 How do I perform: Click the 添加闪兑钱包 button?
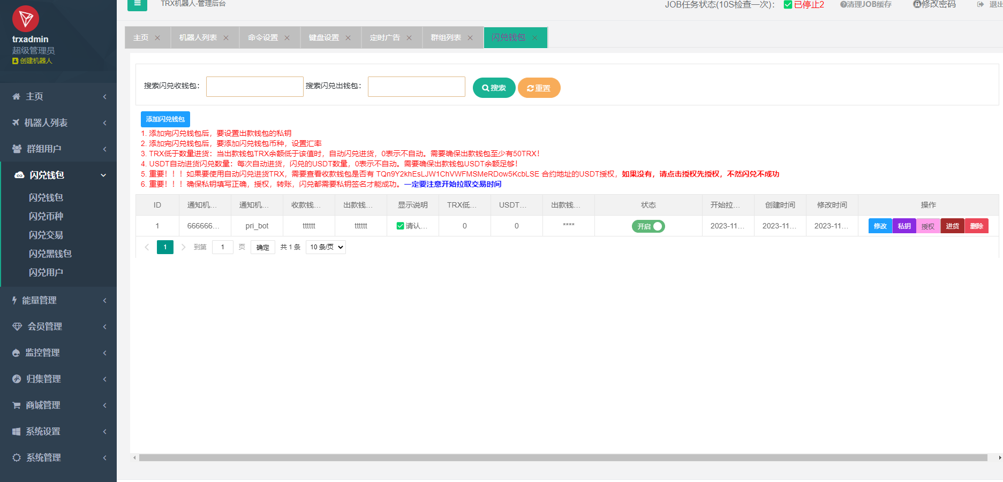click(165, 119)
